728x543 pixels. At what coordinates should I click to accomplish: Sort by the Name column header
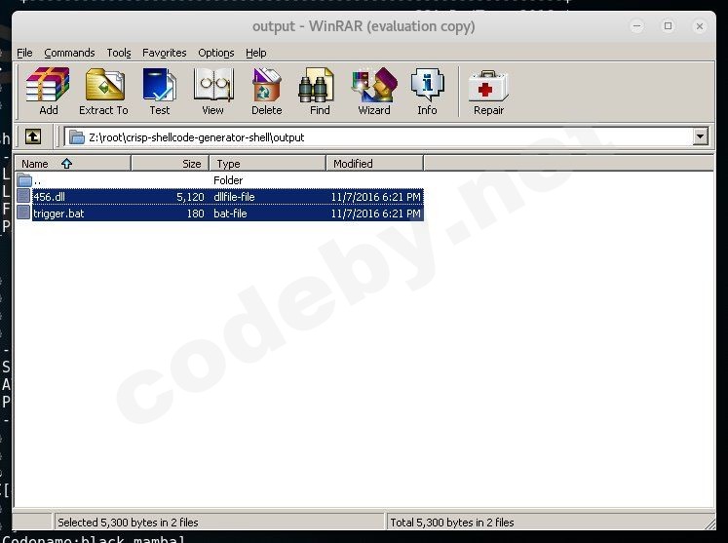coord(73,164)
